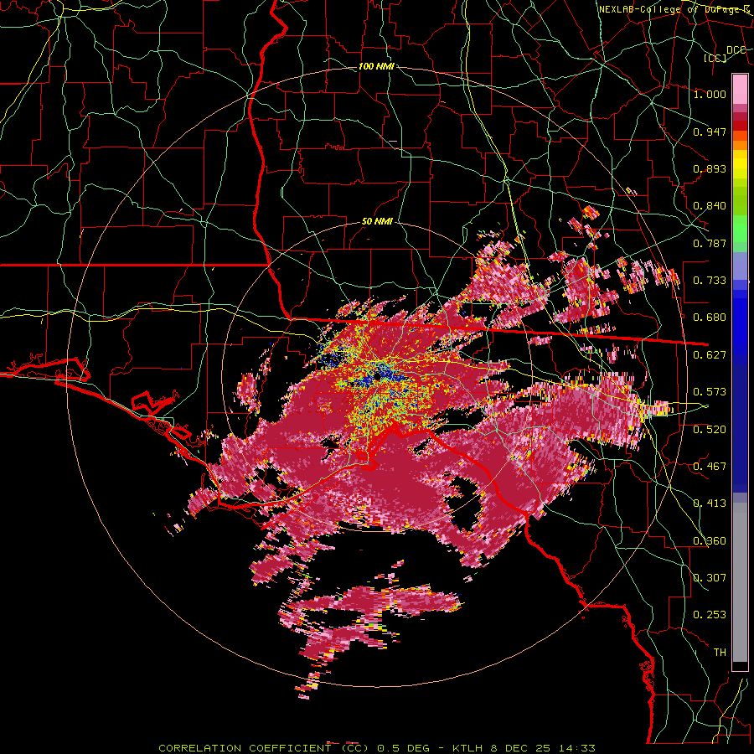Image resolution: width=754 pixels, height=754 pixels.
Task: Click the 0.307 scale label
Action: point(710,578)
